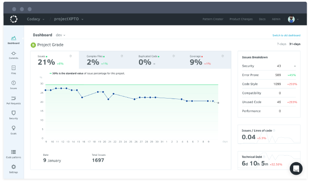Open the dev branch dropdown
This screenshot has width=310, height=182.
pyautogui.click(x=61, y=35)
